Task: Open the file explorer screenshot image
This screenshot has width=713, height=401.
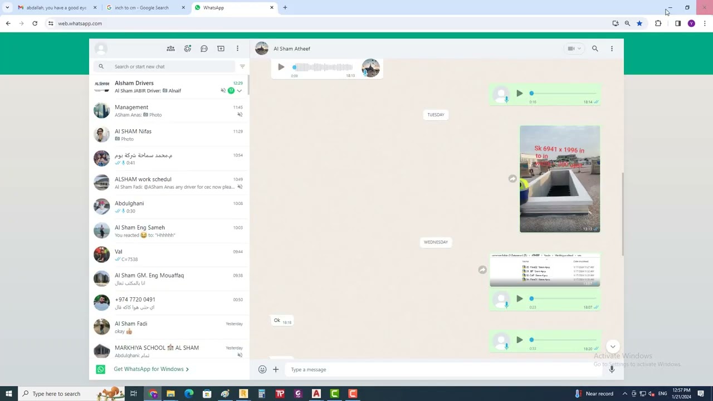Action: tap(545, 270)
